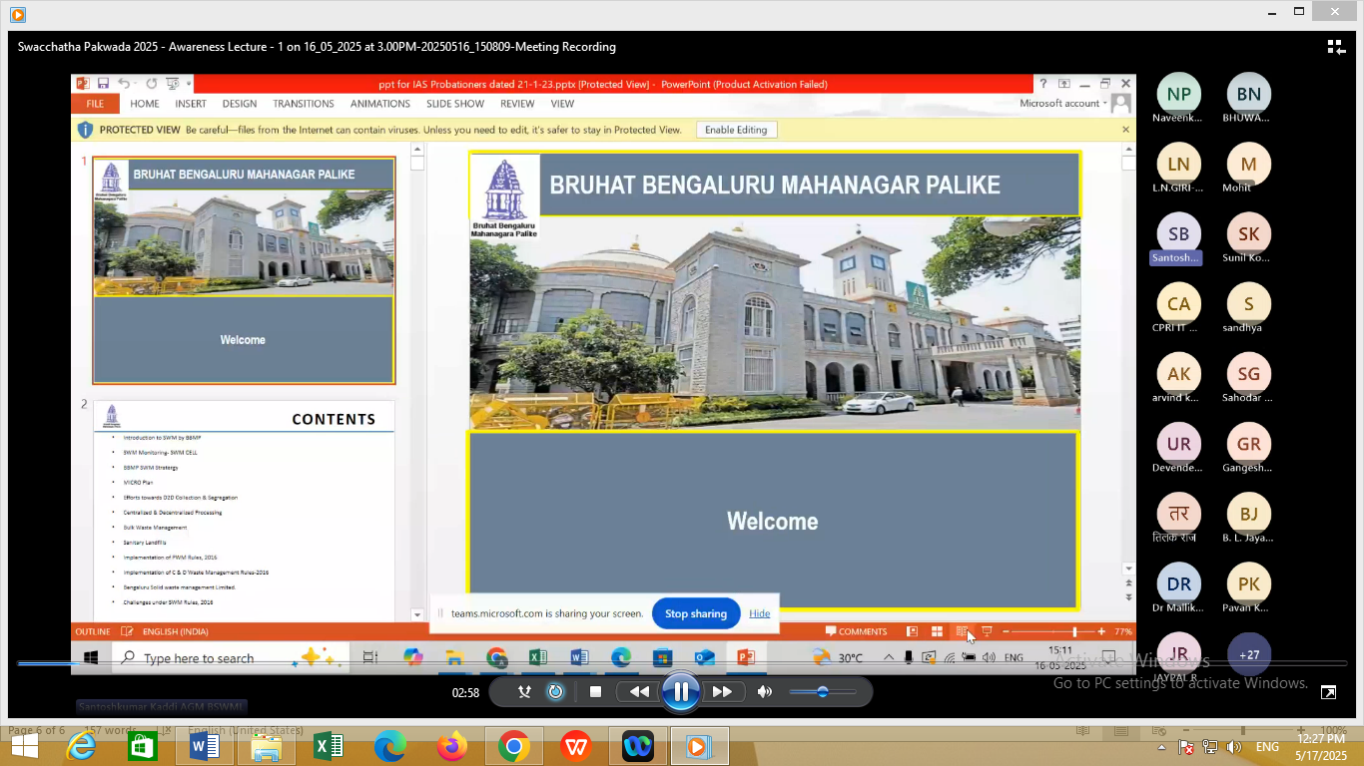Switch to library icon at top right
This screenshot has height=766, width=1364.
(1336, 47)
